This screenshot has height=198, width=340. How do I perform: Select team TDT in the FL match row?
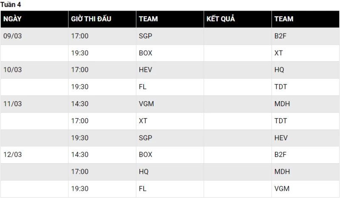(x=281, y=87)
